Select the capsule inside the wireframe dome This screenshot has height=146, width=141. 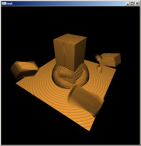[68, 74]
